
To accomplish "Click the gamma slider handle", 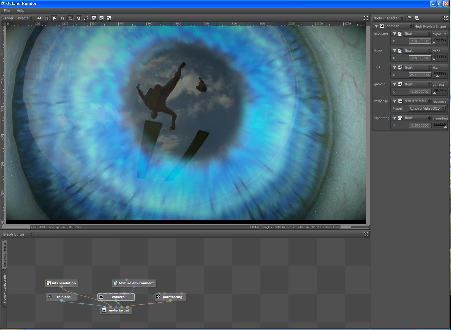I will click(434, 93).
